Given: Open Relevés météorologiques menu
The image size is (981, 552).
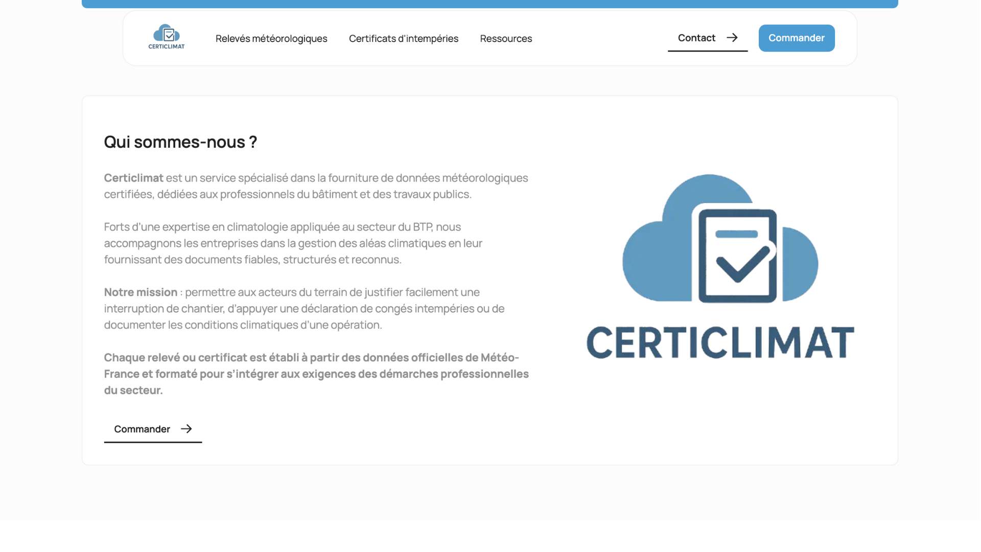Looking at the screenshot, I should point(271,38).
